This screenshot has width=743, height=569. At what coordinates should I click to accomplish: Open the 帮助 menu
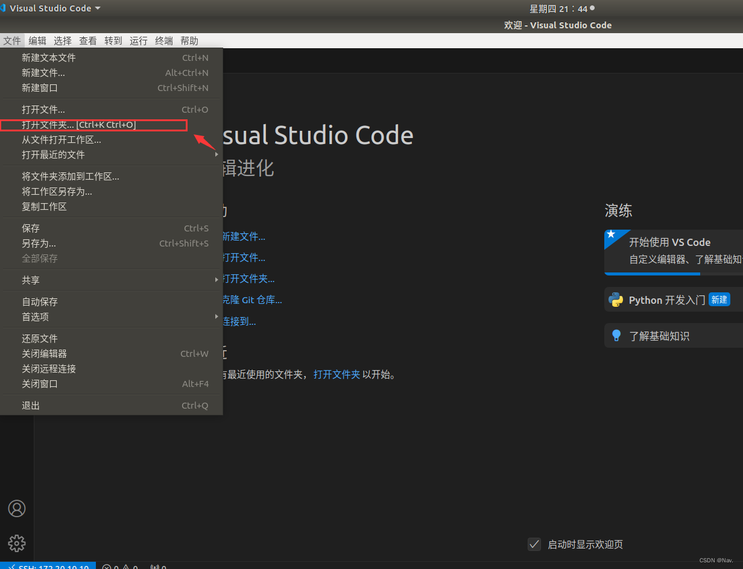(x=189, y=40)
